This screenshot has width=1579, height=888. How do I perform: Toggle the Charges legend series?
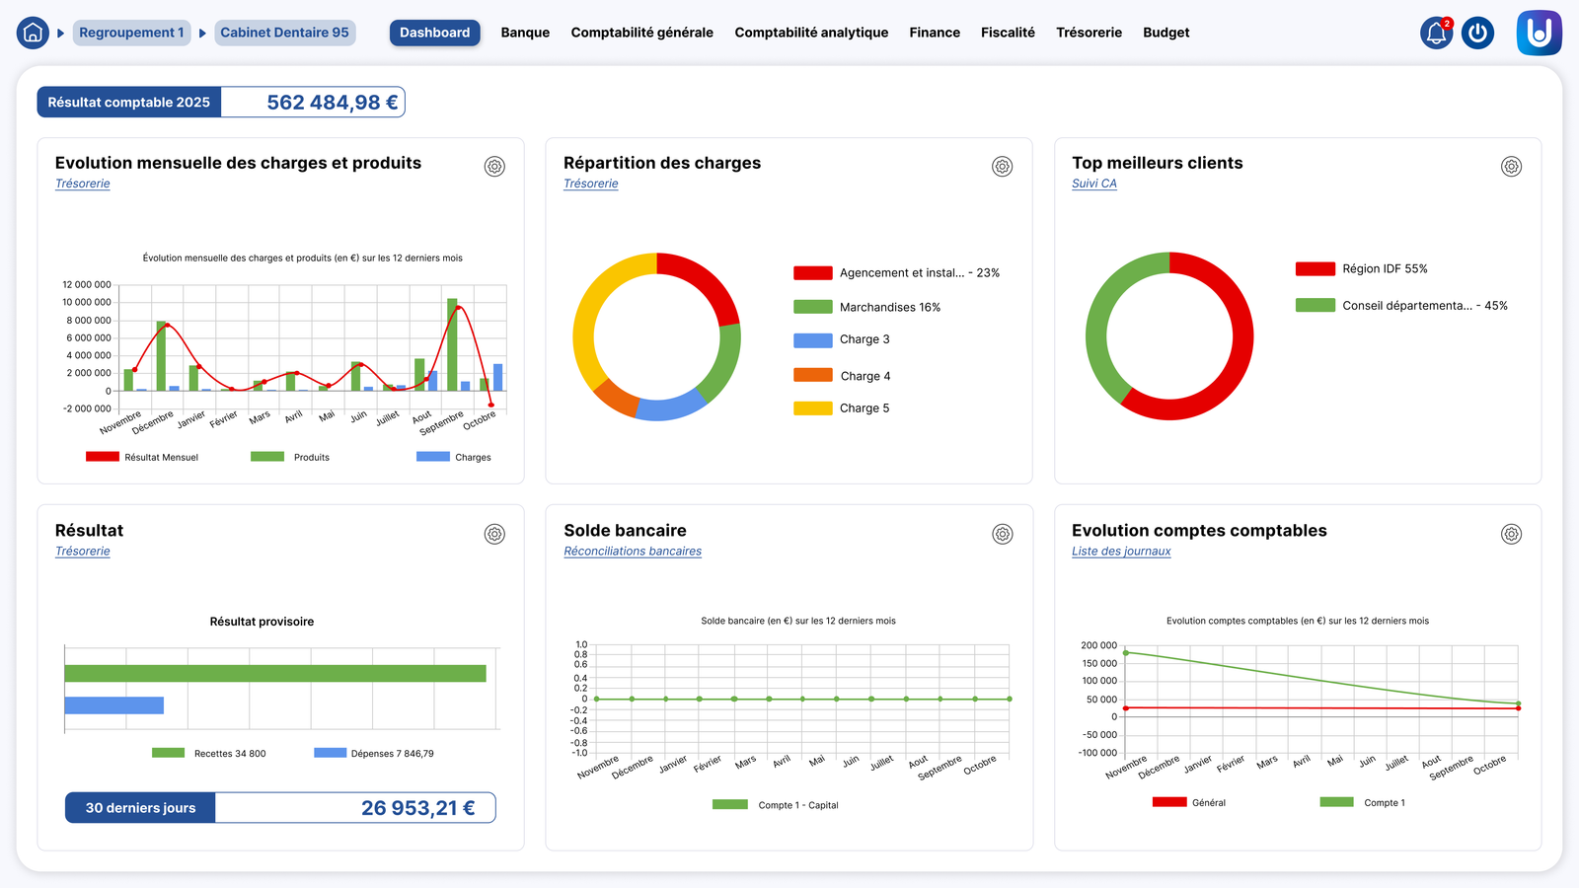point(454,457)
